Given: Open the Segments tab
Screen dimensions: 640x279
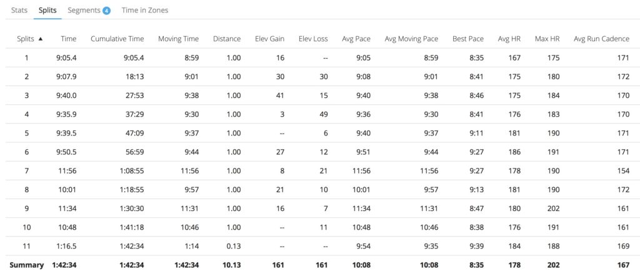Looking at the screenshot, I should (x=84, y=10).
